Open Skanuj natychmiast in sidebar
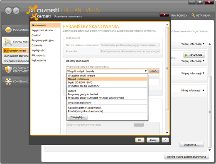Image resolution: width=216 pixels, height=164 pixels. pyautogui.click(x=15, y=51)
